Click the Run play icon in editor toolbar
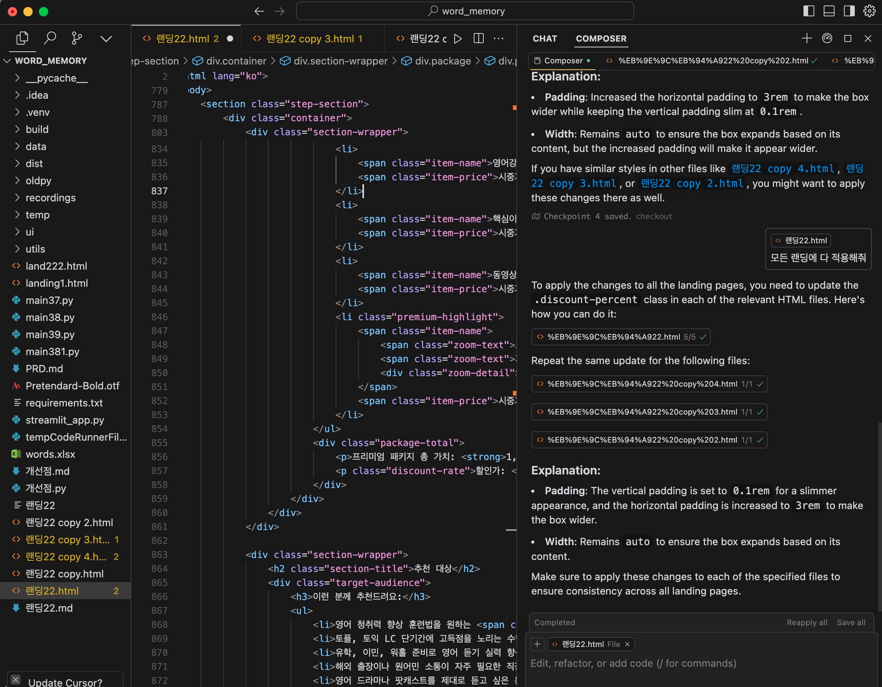The image size is (882, 687). pos(458,39)
